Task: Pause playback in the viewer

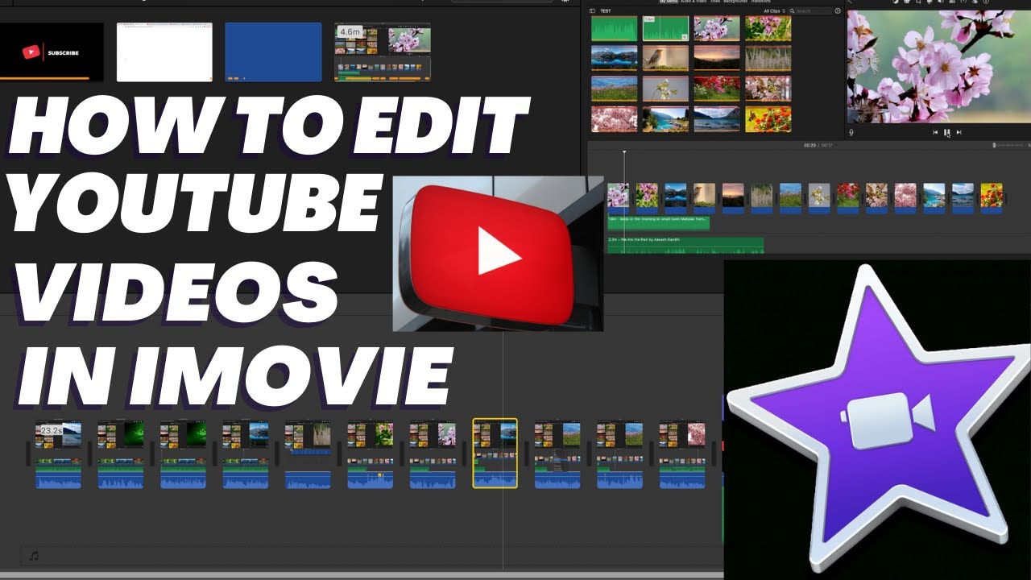Action: [947, 132]
